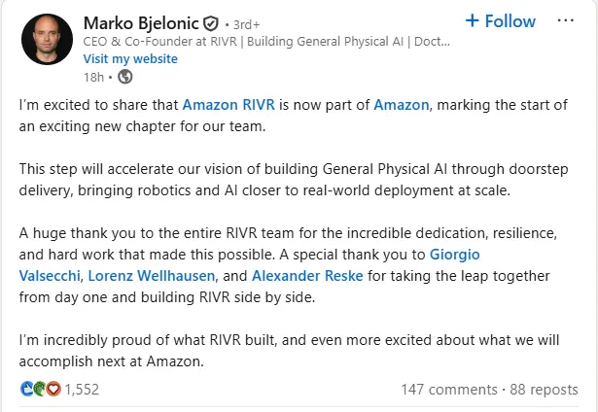Screen dimensions: 598x412
Task: View the 88 reposts
Action: [x=544, y=389]
